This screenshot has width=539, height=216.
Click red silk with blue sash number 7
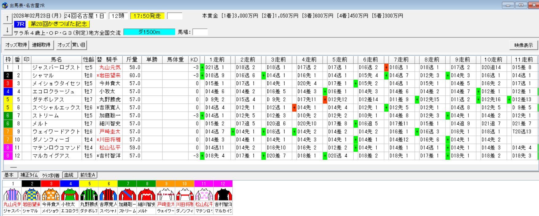pyautogui.click(x=127, y=195)
